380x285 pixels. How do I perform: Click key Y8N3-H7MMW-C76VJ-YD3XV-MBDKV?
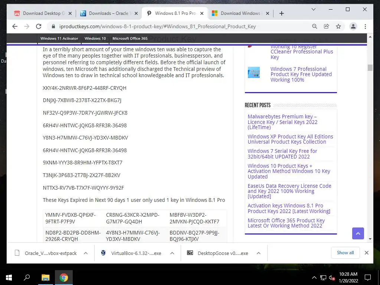[85, 138]
